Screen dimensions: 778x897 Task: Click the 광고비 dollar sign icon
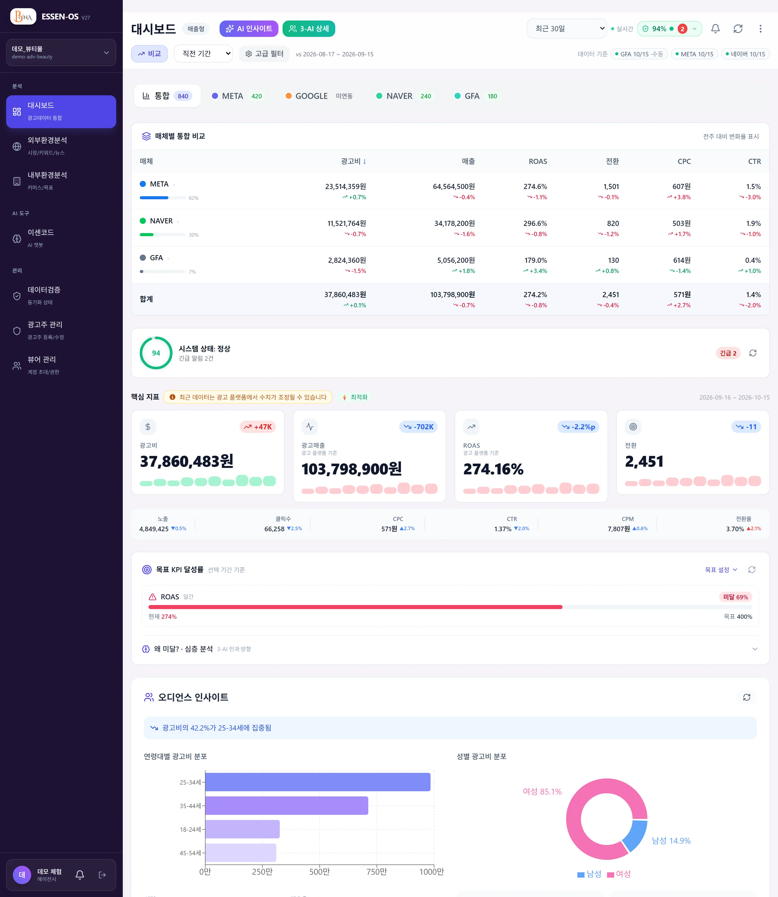tap(148, 427)
